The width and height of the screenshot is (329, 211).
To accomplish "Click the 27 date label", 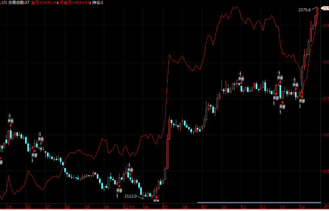I will point(48,207).
